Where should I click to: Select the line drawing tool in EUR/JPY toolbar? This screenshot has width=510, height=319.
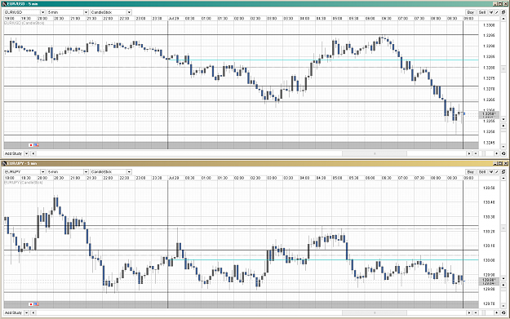[497, 171]
